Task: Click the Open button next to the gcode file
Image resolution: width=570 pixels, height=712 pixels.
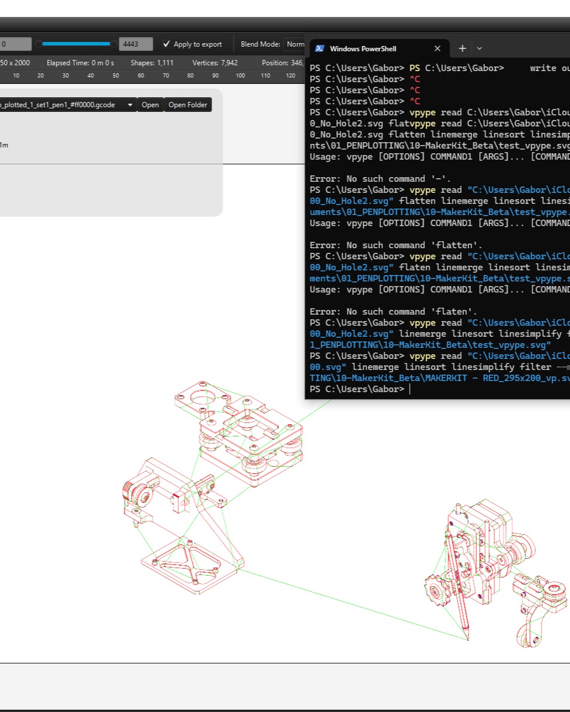Action: 150,104
